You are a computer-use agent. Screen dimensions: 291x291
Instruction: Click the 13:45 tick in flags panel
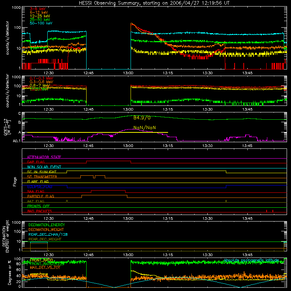[x=247, y=219]
